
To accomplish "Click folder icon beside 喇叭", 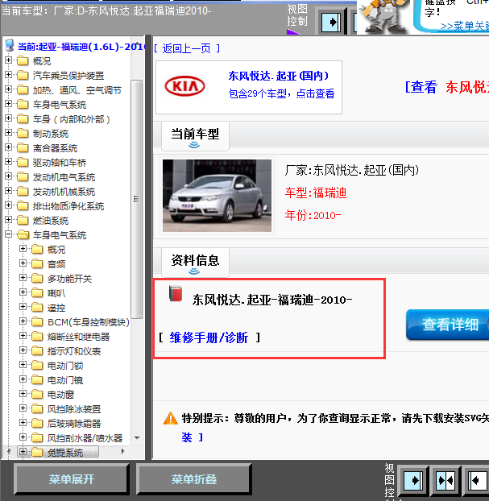I will [37, 293].
